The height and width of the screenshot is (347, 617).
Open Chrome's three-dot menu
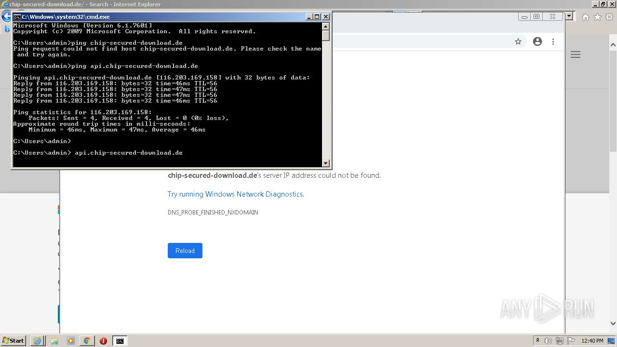[x=553, y=42]
